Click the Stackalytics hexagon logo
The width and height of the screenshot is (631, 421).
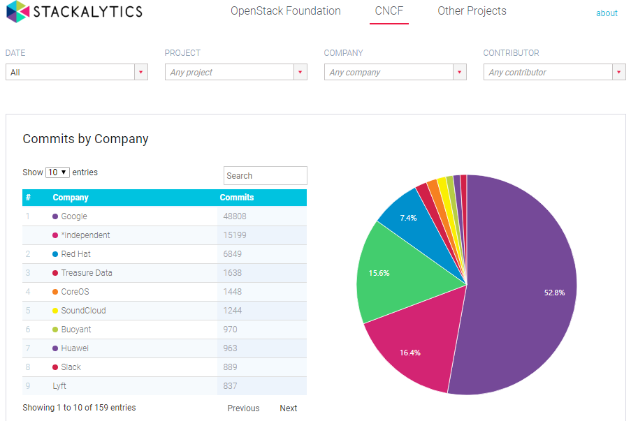coord(17,12)
